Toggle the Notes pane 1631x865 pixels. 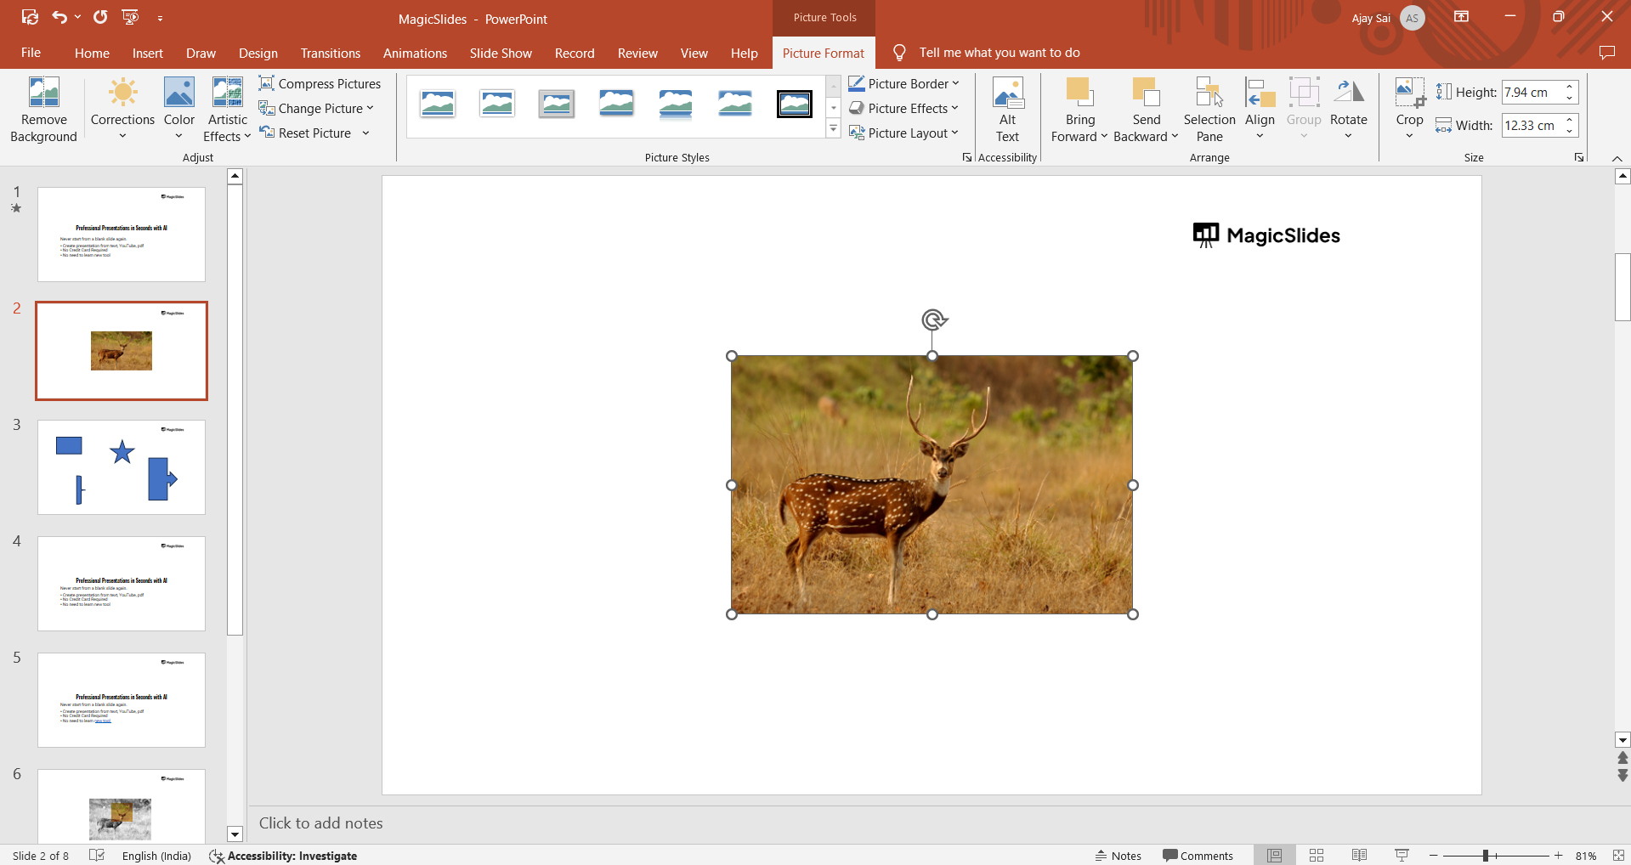(1118, 856)
